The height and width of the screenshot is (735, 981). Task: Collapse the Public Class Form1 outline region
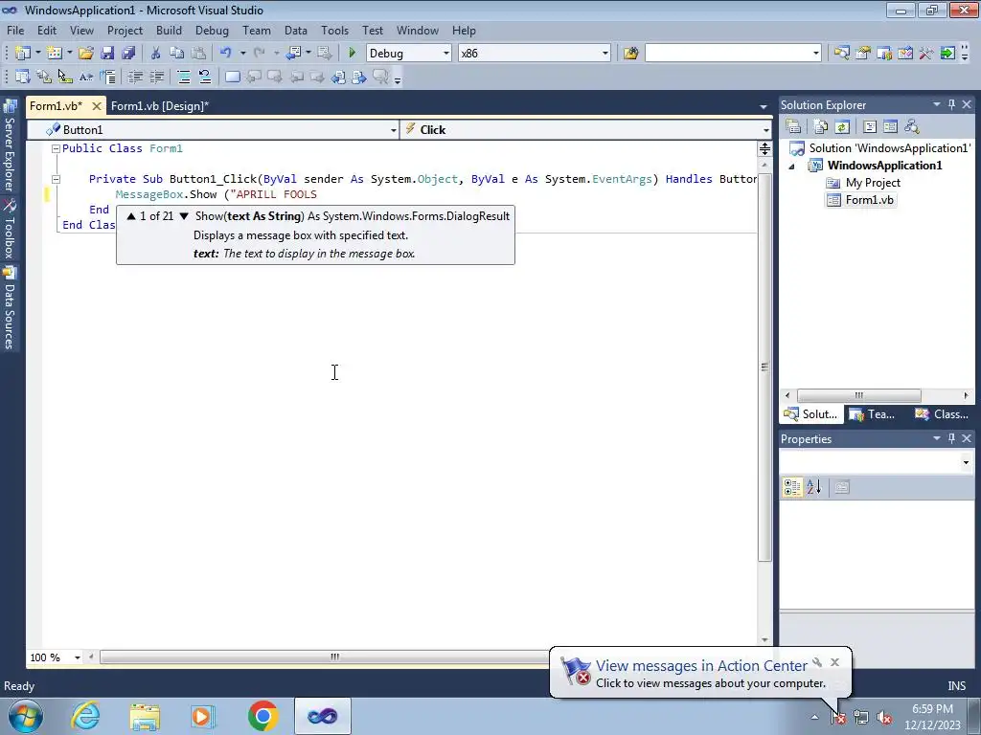click(x=56, y=148)
